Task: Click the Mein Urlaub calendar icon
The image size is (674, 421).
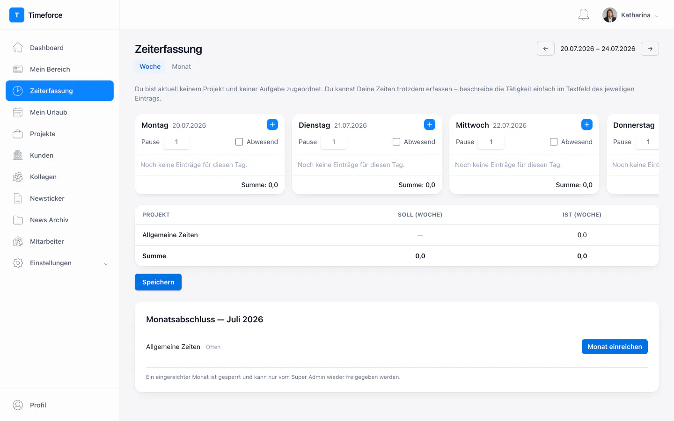Action: pyautogui.click(x=18, y=112)
